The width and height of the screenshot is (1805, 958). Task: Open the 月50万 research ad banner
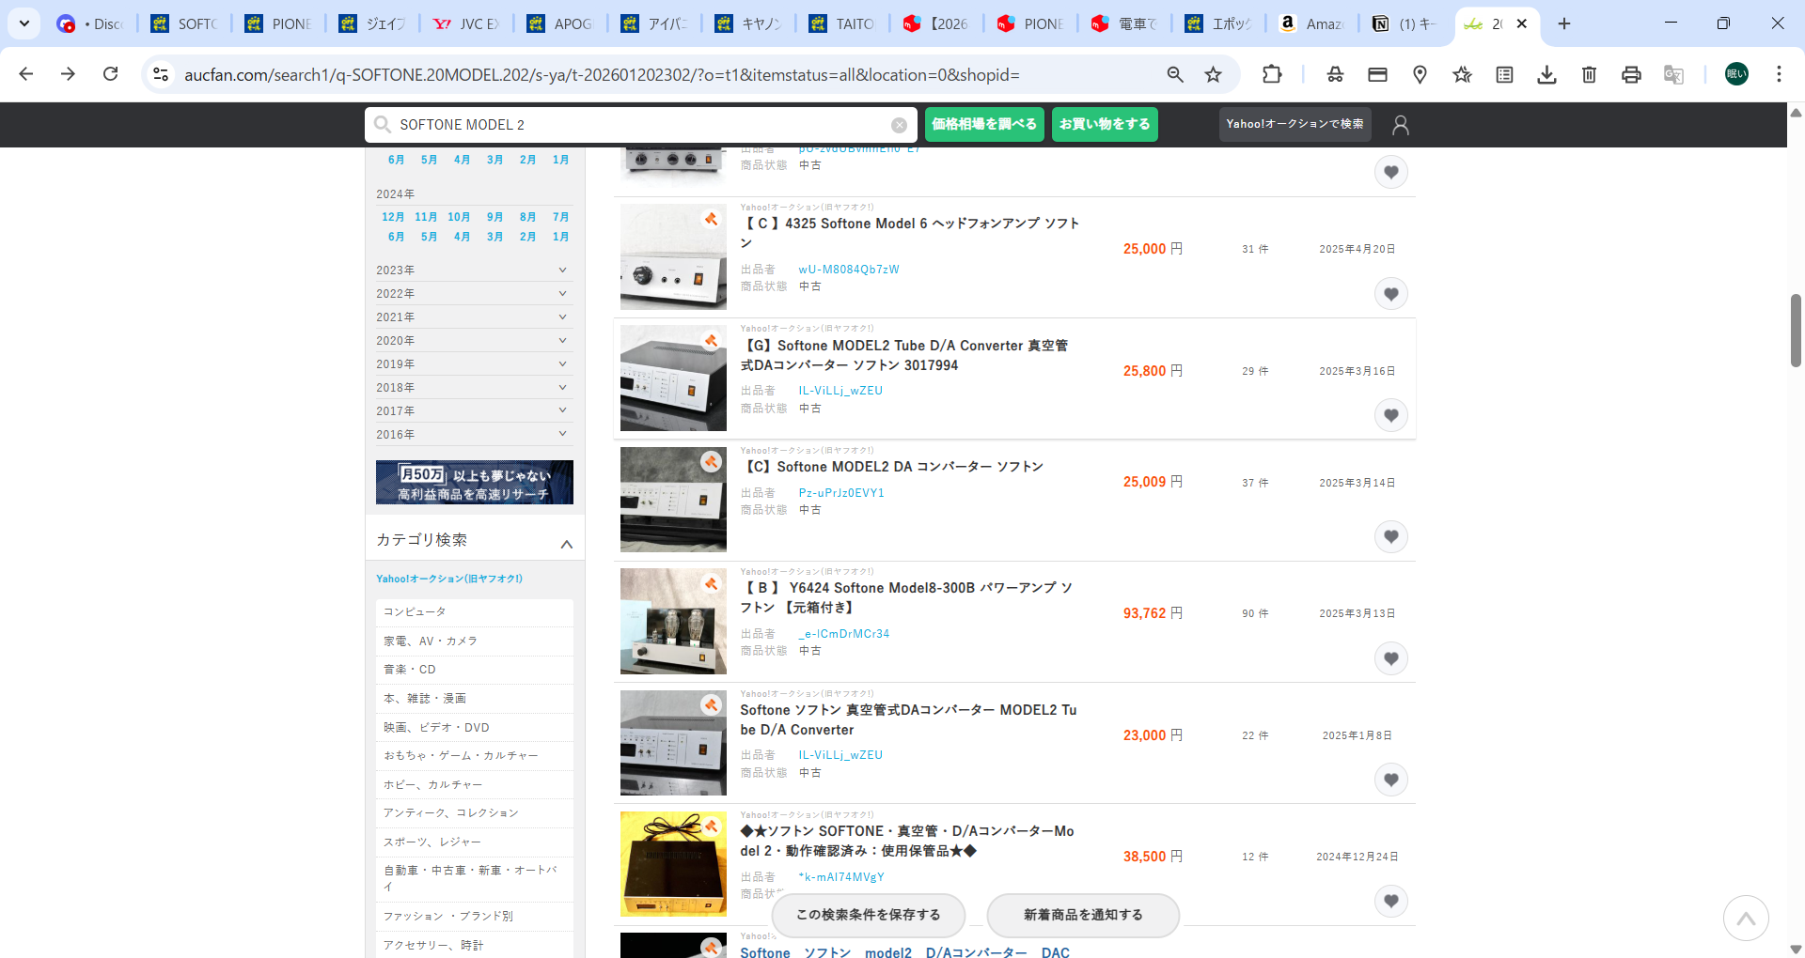click(x=475, y=483)
